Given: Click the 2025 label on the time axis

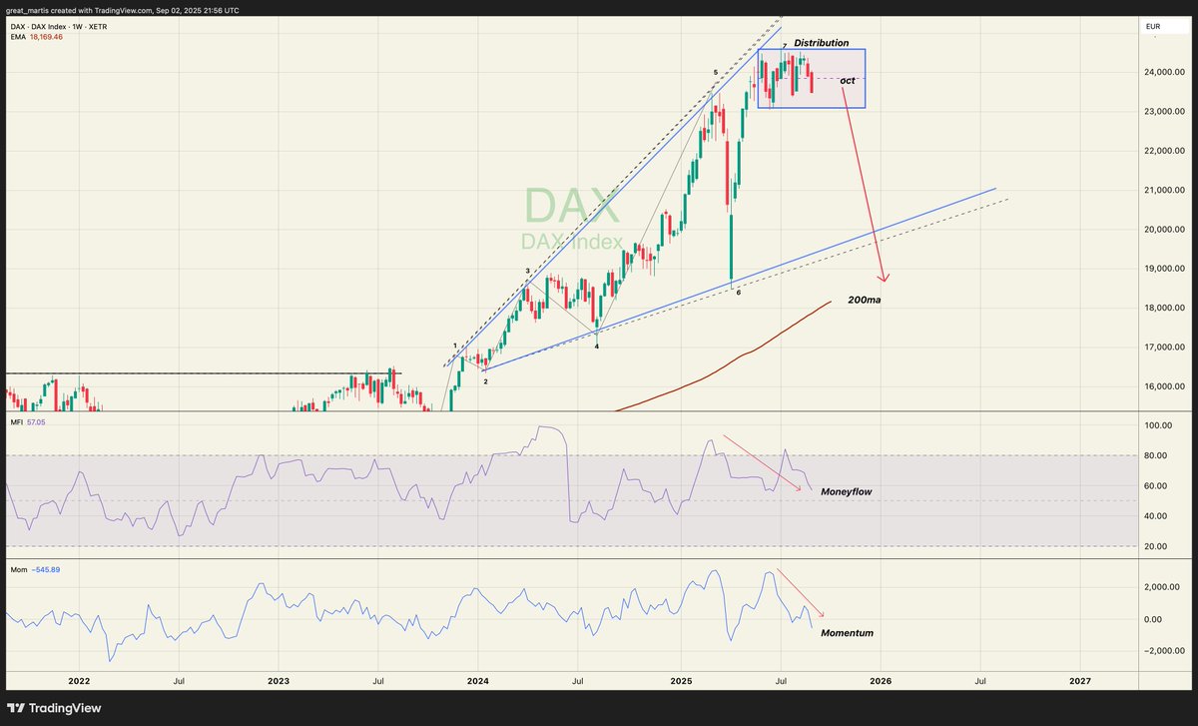Looking at the screenshot, I should click(680, 681).
